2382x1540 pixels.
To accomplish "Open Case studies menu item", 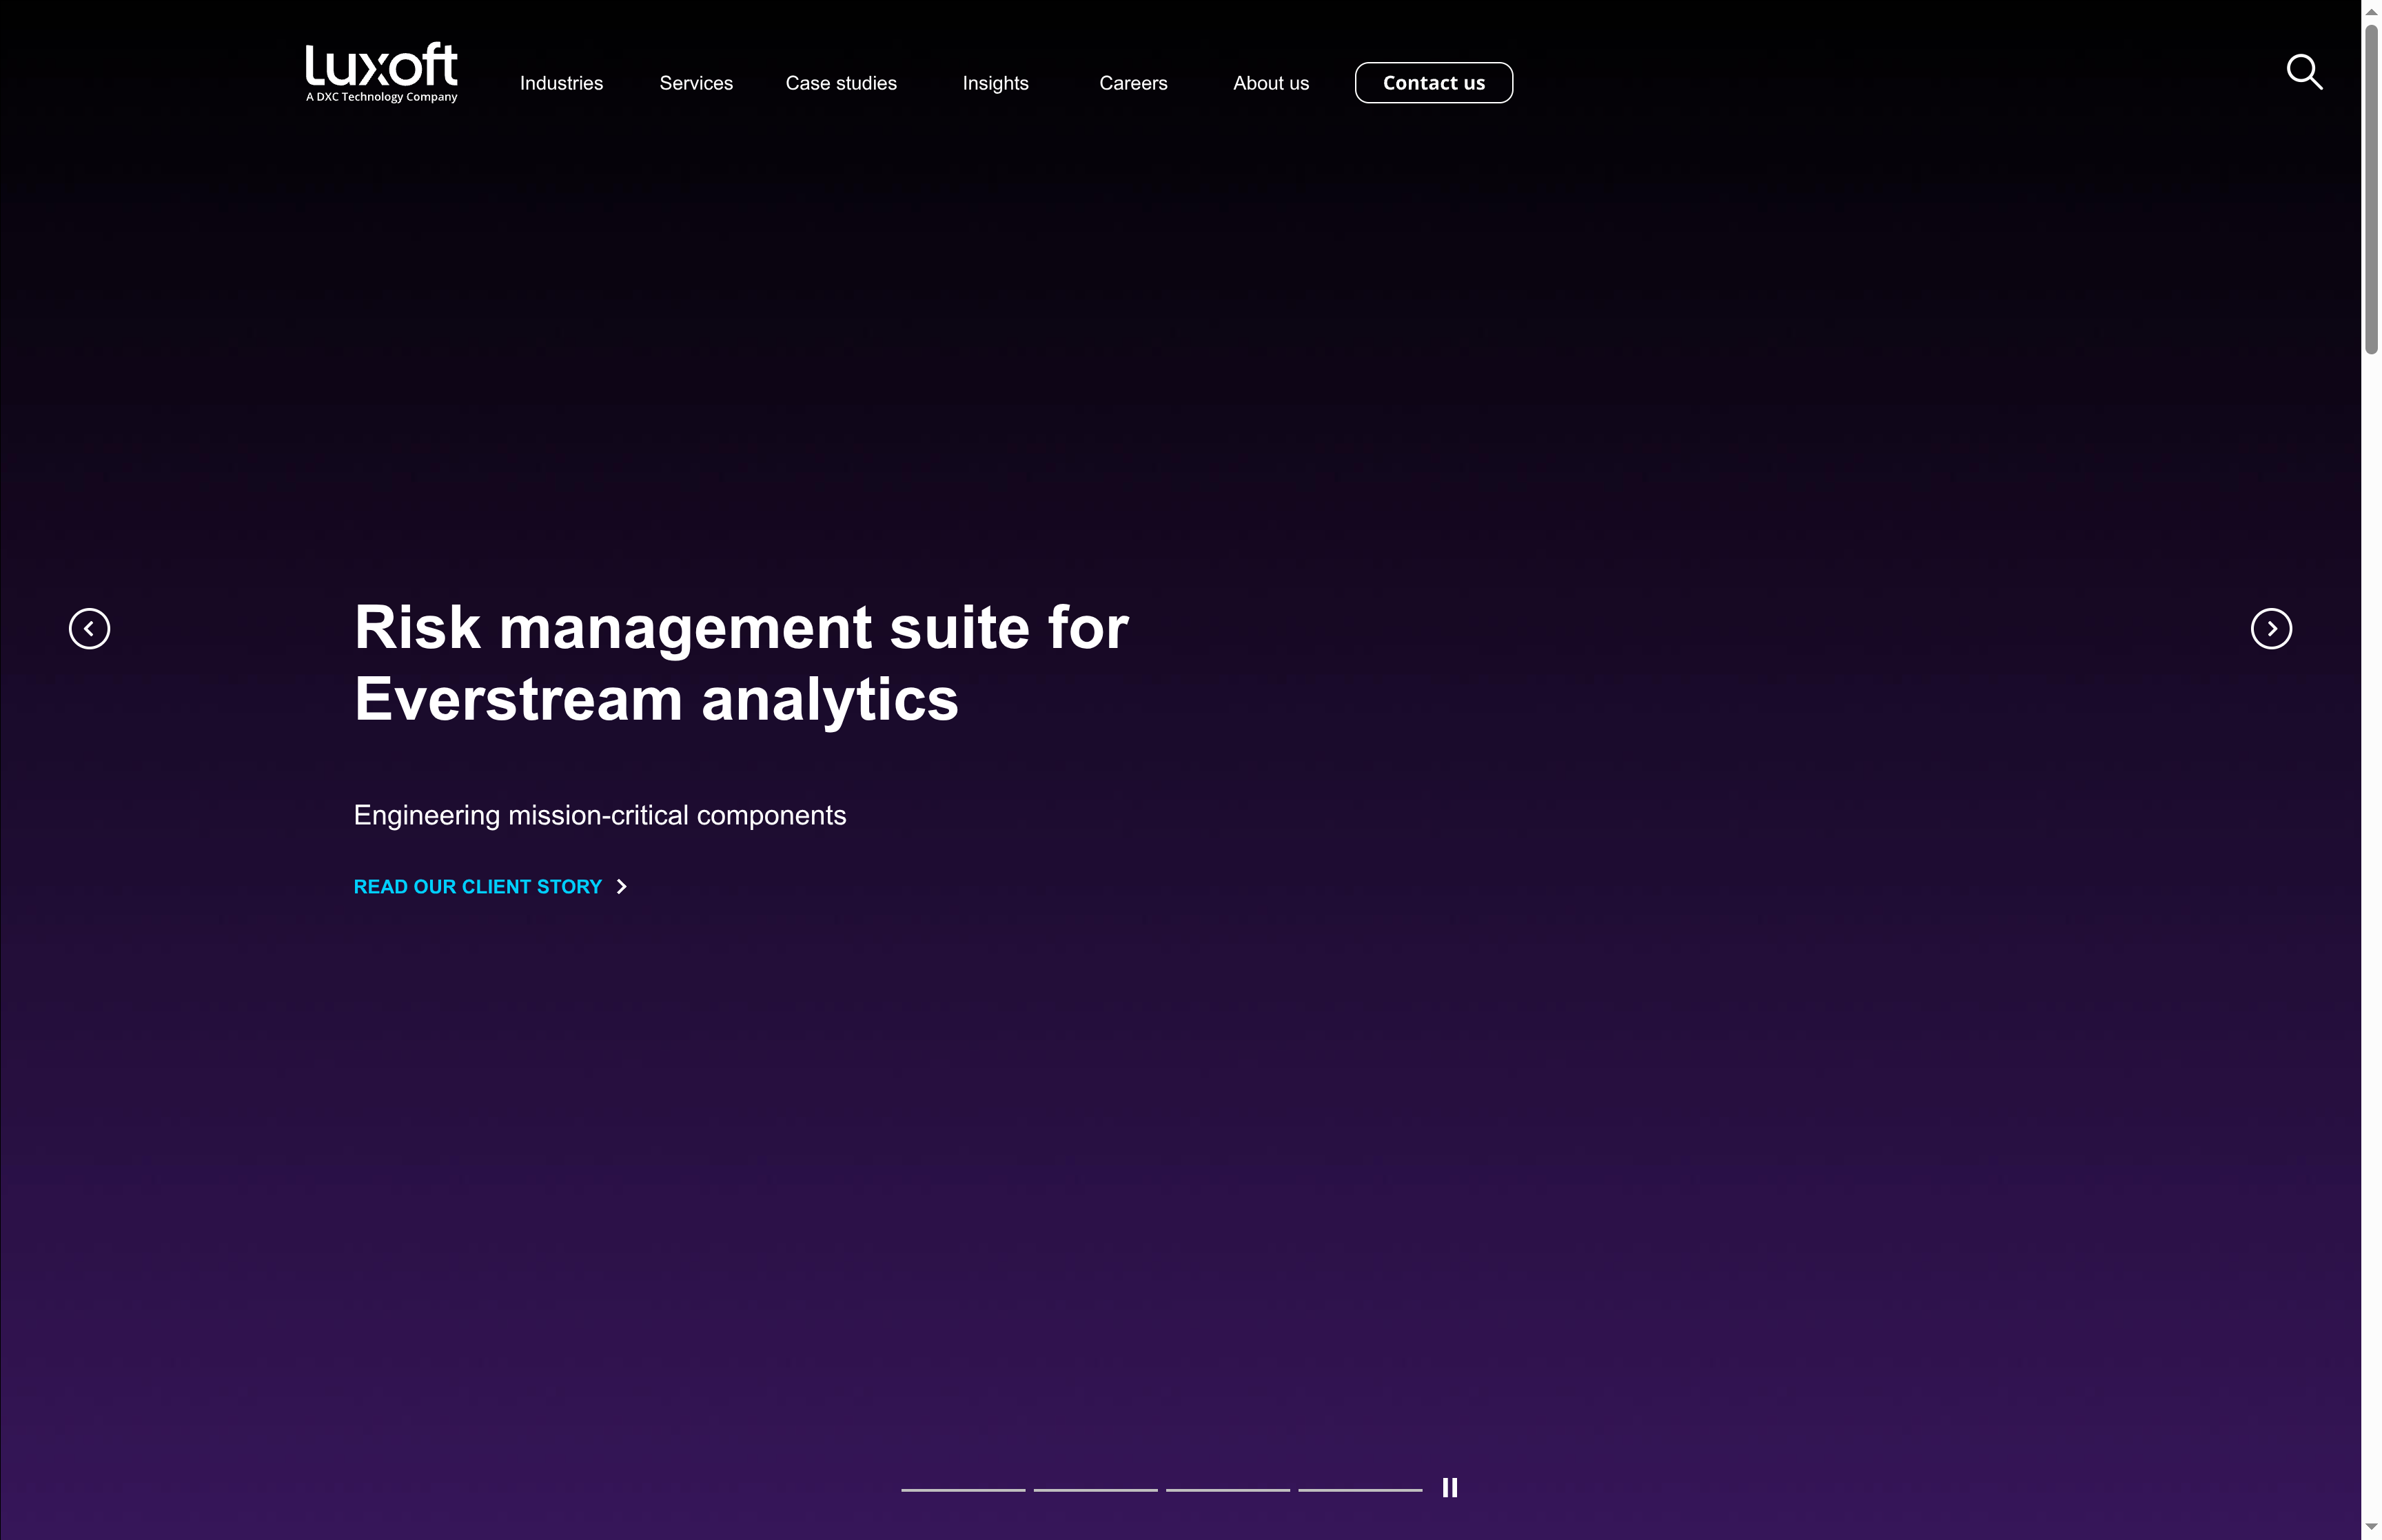I will [841, 83].
